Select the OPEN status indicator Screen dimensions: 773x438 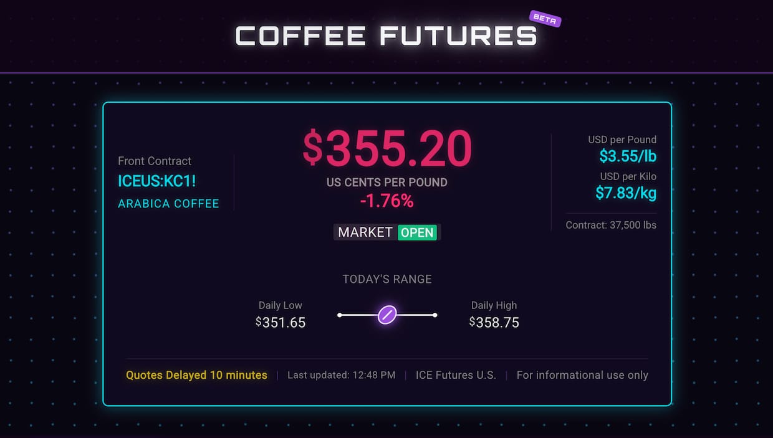pos(418,232)
